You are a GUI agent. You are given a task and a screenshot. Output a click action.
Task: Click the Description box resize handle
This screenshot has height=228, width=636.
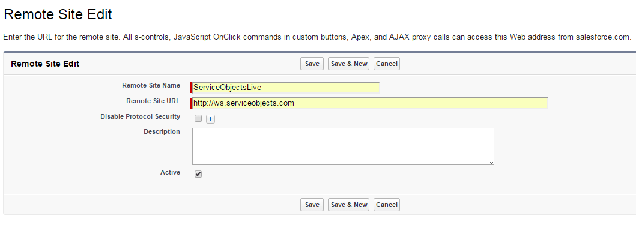coord(491,162)
